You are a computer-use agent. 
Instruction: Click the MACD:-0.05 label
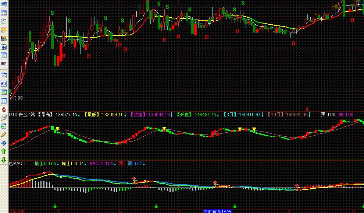[101, 164]
